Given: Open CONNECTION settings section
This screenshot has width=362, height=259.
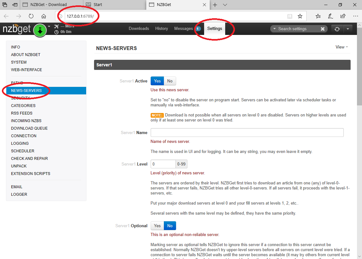Looking at the screenshot, I should (24, 136).
